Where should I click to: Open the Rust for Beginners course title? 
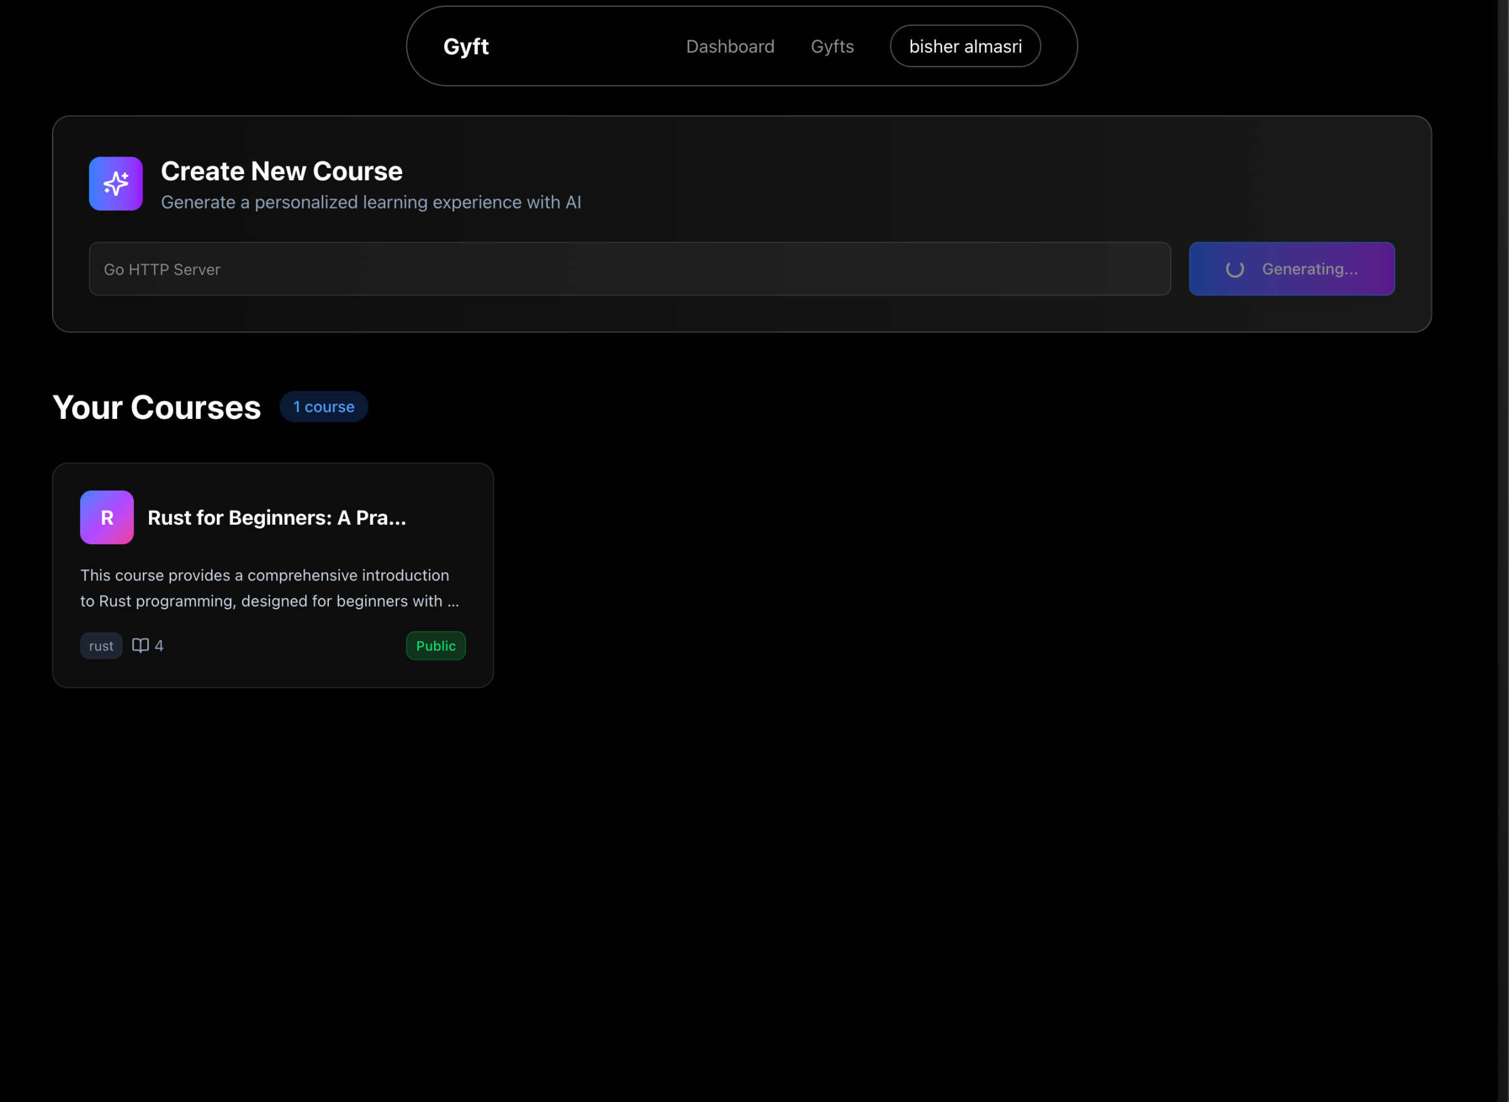tap(276, 518)
